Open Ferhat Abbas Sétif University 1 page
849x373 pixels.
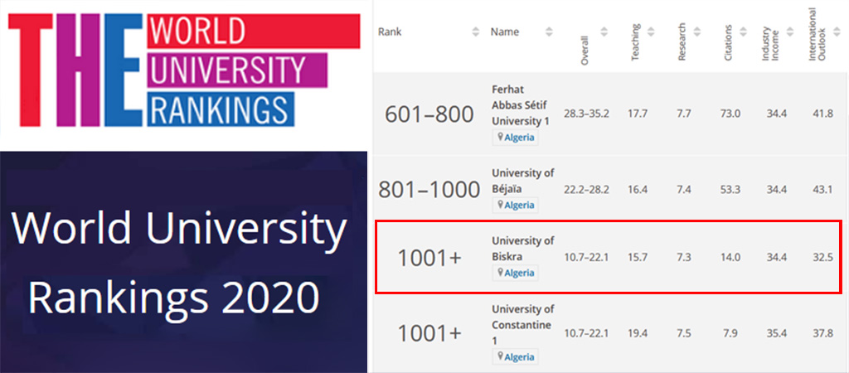coord(521,105)
